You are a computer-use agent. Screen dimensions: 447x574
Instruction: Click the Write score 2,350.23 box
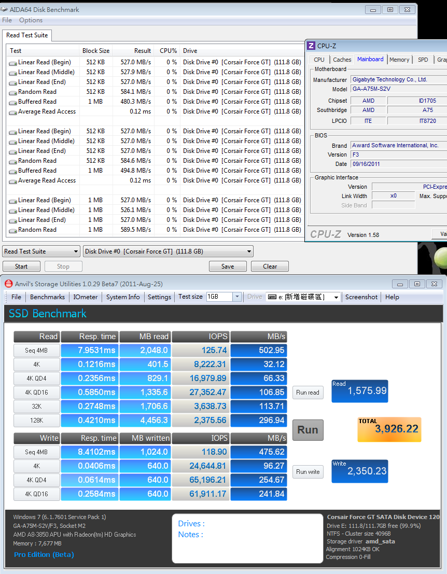(359, 471)
